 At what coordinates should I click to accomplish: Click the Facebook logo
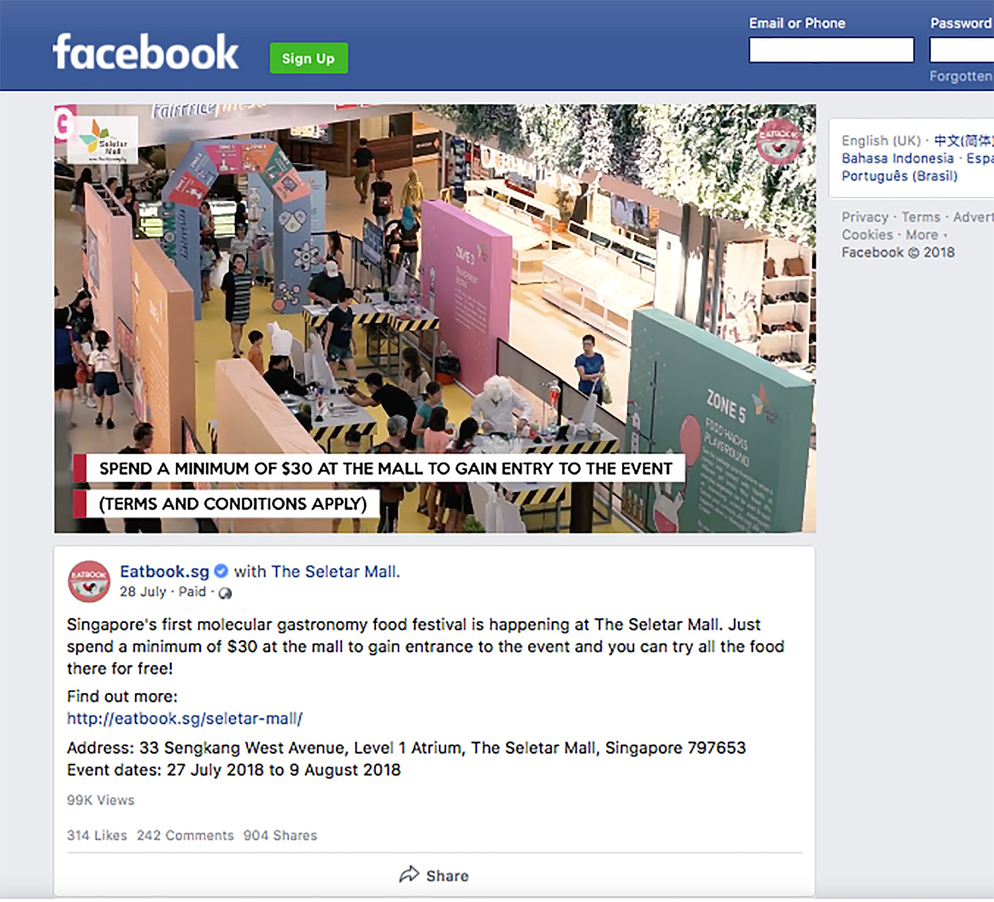pyautogui.click(x=146, y=52)
